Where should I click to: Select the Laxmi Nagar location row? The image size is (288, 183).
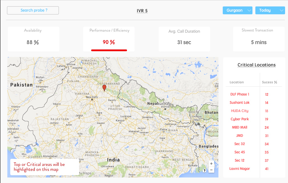point(254,169)
